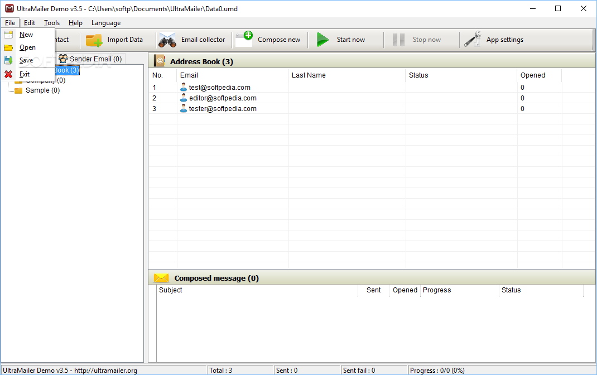This screenshot has height=375, width=597.
Task: Click the Composed message Status column header
Action: pyautogui.click(x=541, y=290)
